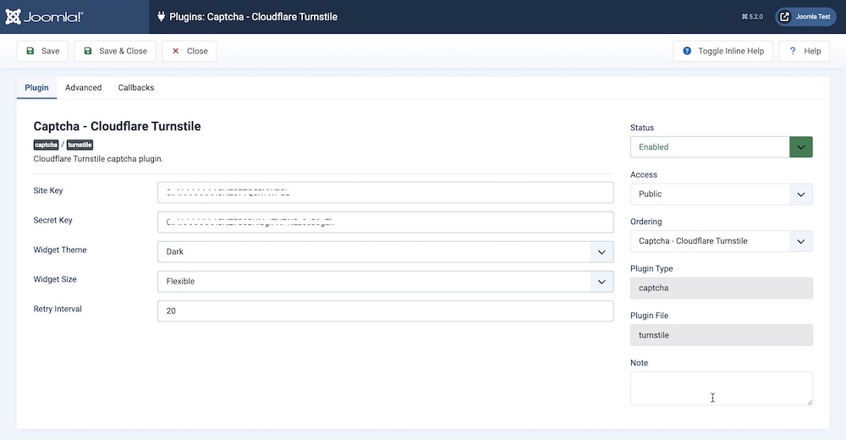Open the Help button

point(805,51)
